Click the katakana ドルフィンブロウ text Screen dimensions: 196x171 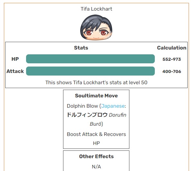[87, 115]
